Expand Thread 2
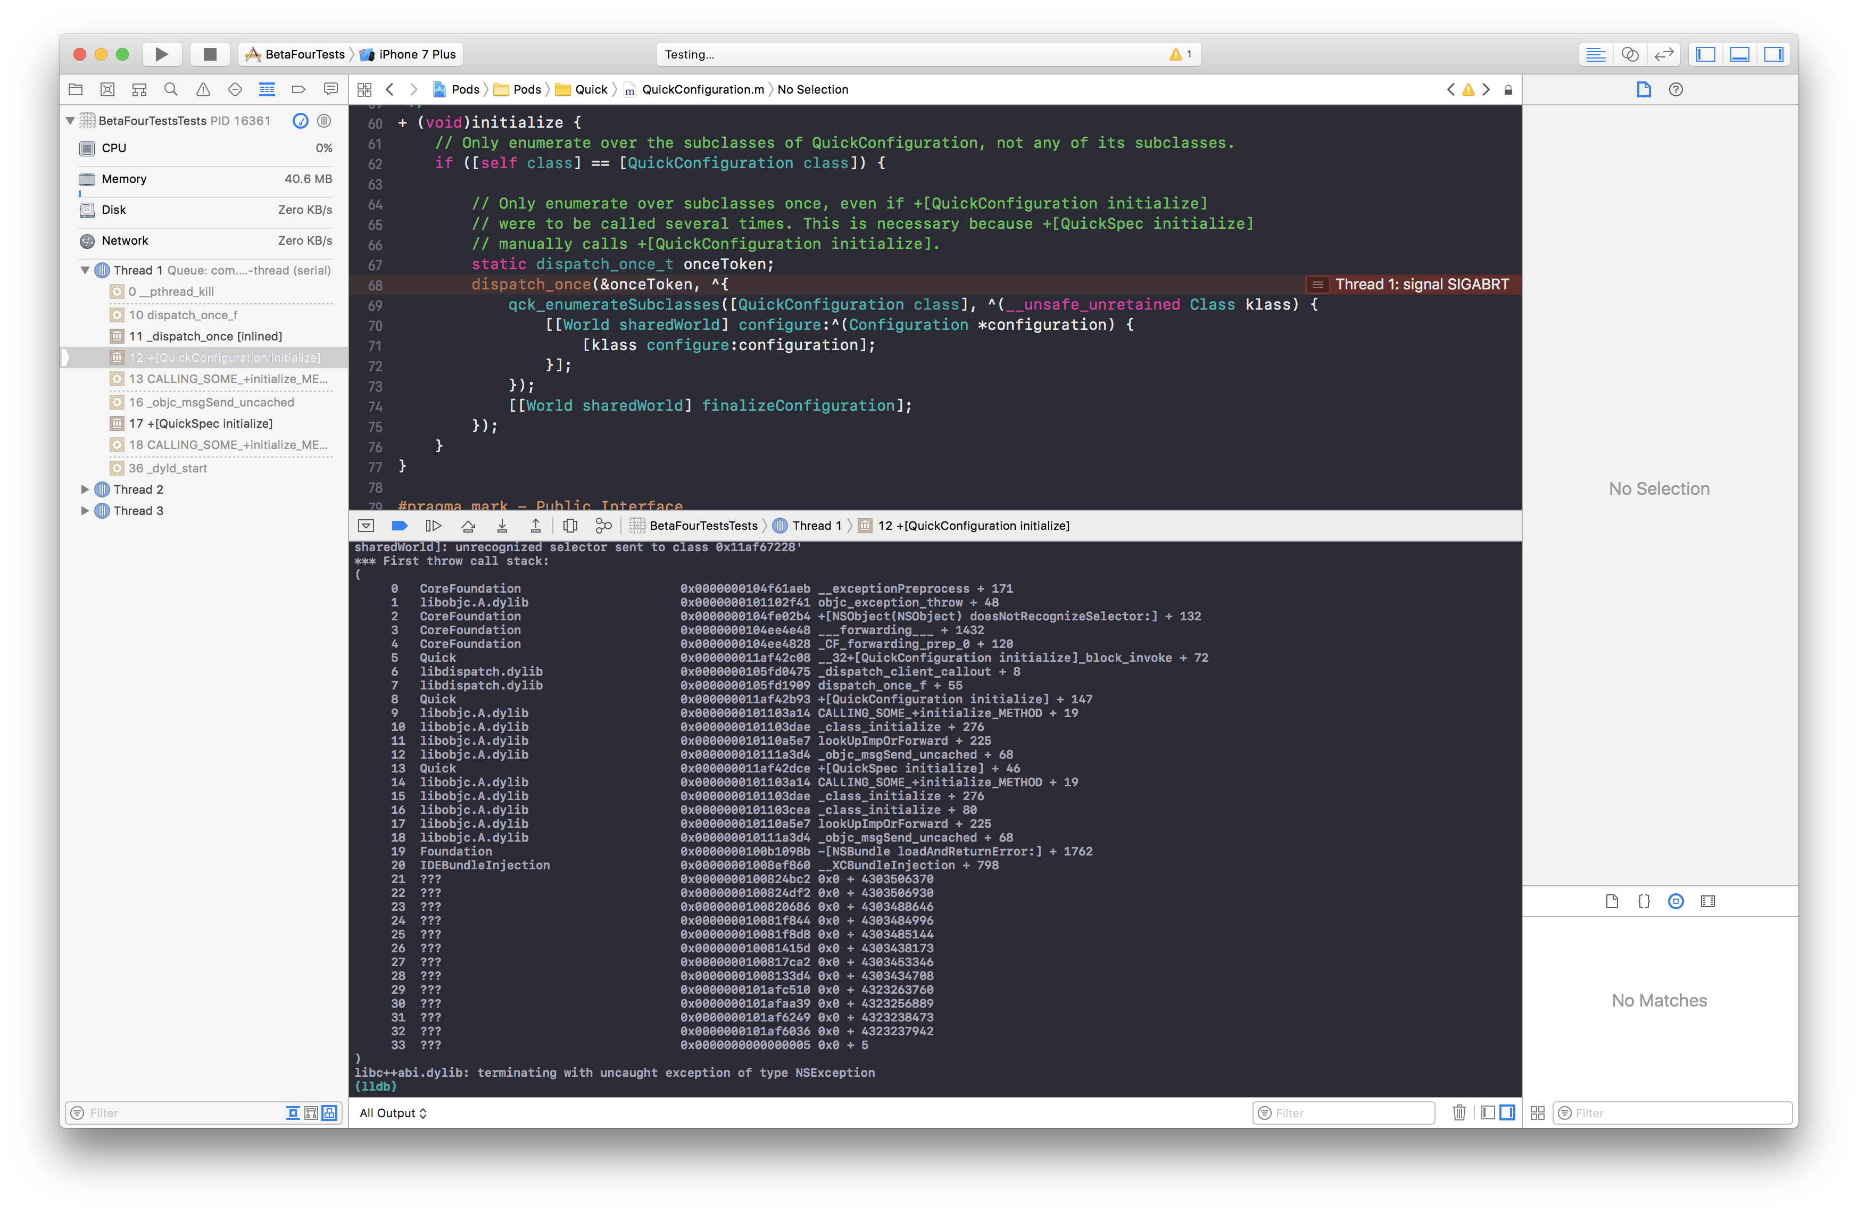 point(85,489)
